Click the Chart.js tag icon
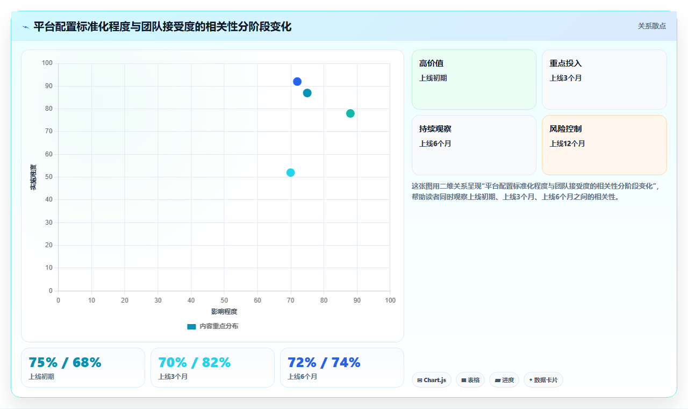688x409 pixels. click(420, 380)
